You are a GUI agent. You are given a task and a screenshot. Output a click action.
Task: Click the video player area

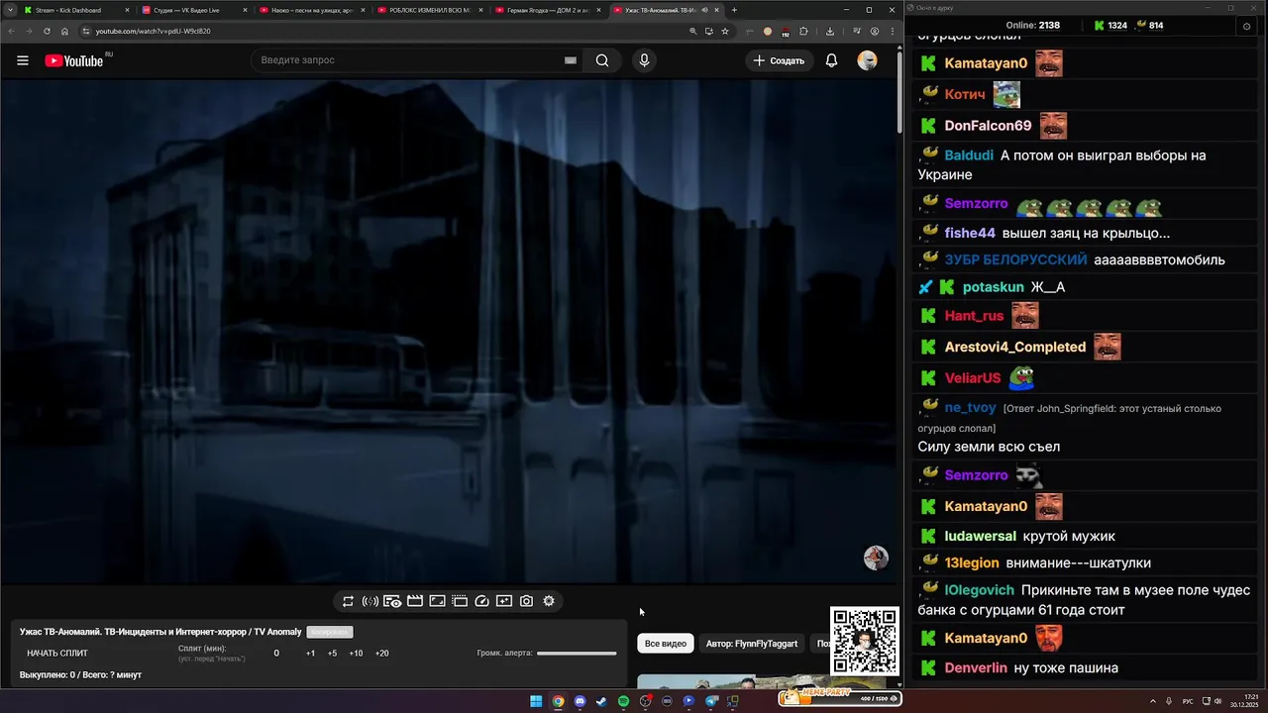click(448, 332)
